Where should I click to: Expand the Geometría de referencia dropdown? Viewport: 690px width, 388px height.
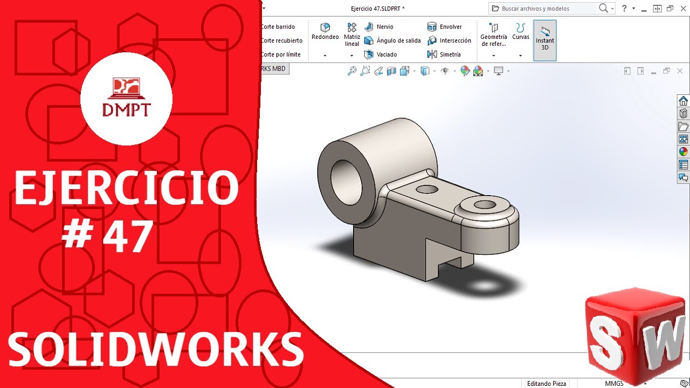click(x=494, y=56)
